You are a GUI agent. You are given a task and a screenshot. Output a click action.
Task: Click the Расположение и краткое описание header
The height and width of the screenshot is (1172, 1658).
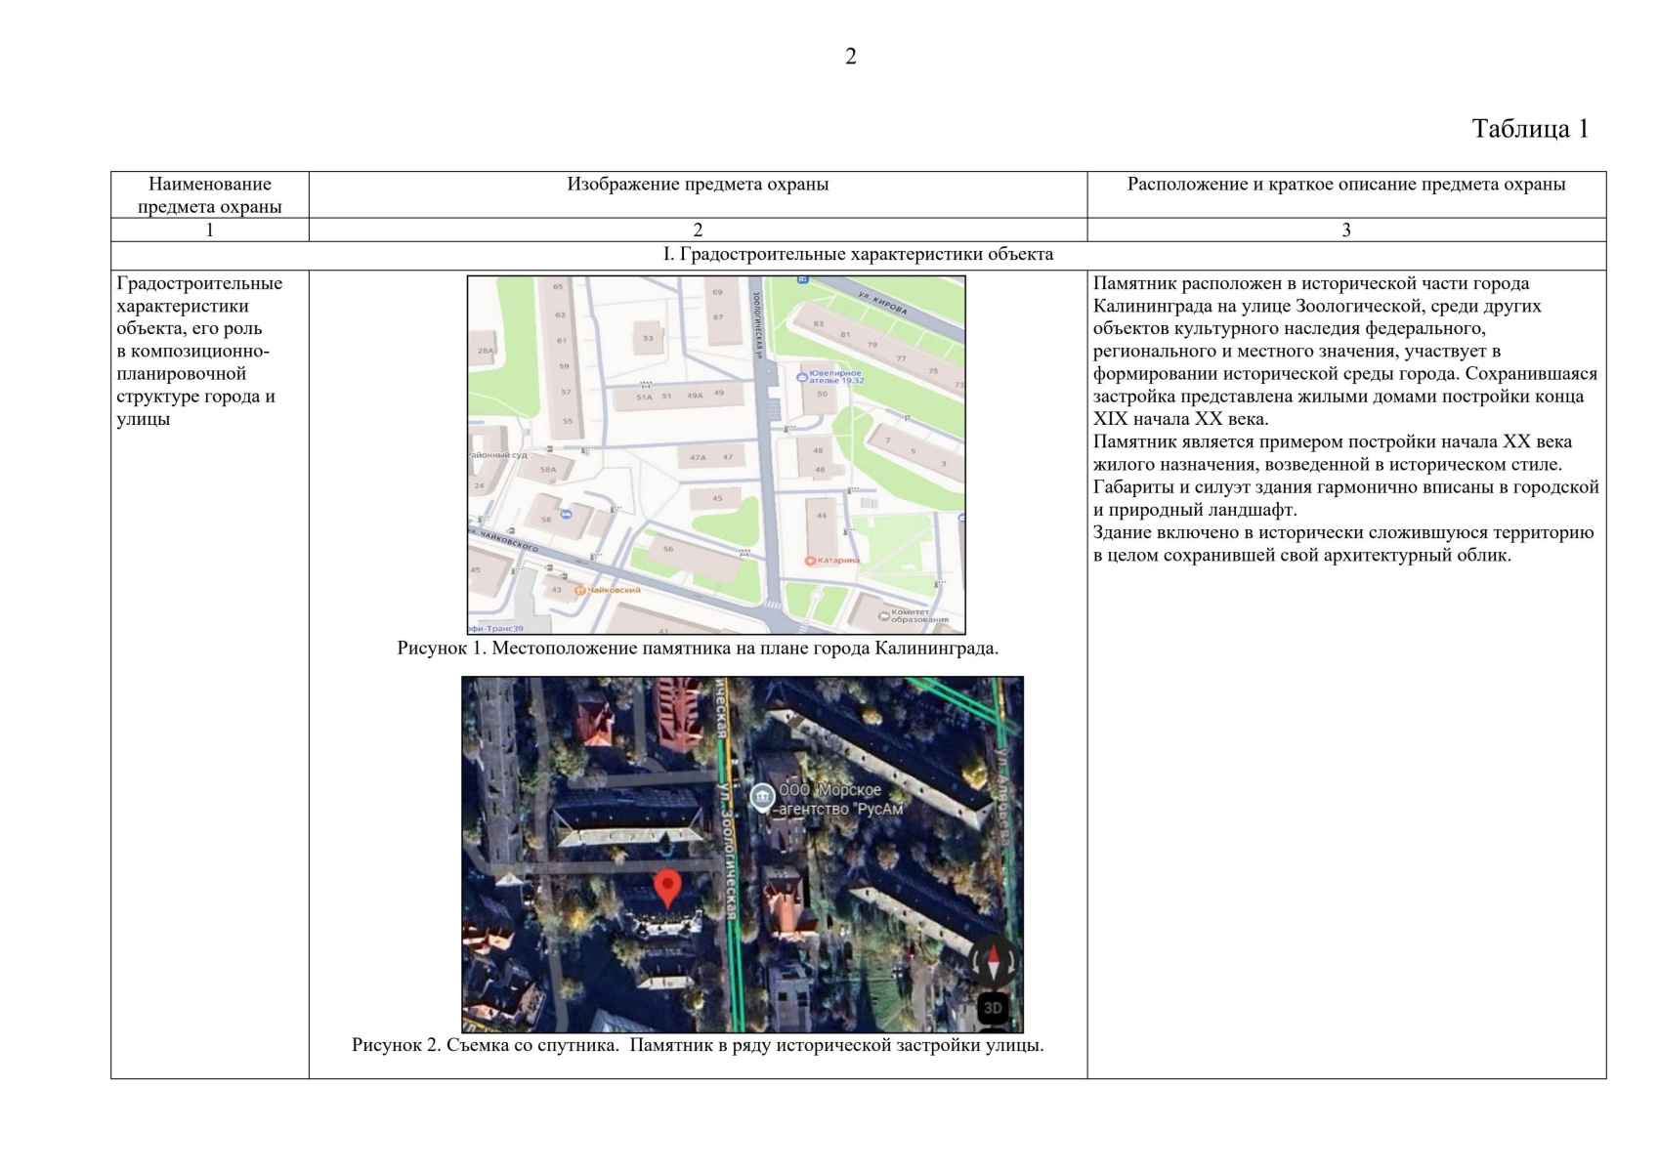click(1346, 184)
